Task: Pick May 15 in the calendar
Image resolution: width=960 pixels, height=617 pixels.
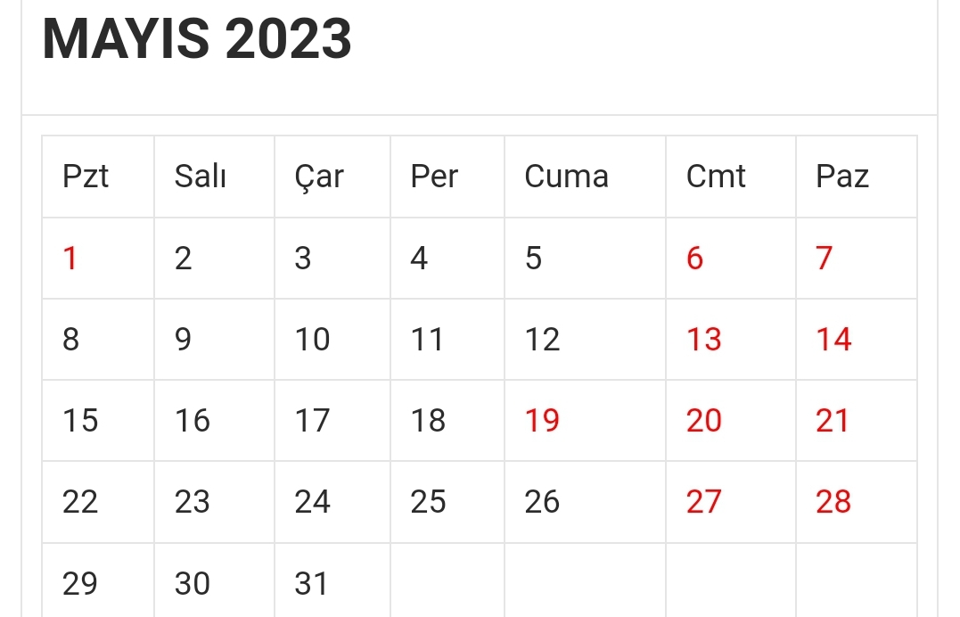Action: click(x=80, y=421)
